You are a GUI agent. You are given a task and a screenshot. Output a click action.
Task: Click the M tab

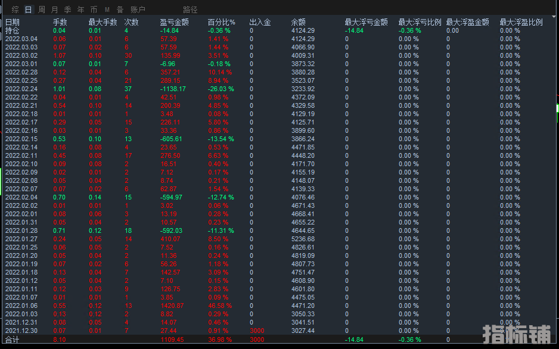coord(107,10)
